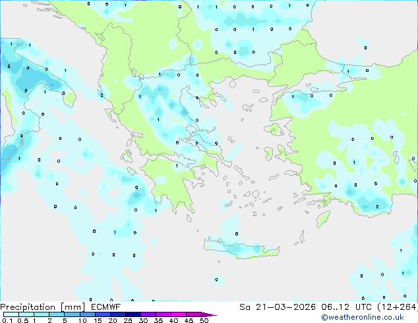Click the 'Precipitation [mm]' title text
This screenshot has width=418, height=323.
point(43,307)
